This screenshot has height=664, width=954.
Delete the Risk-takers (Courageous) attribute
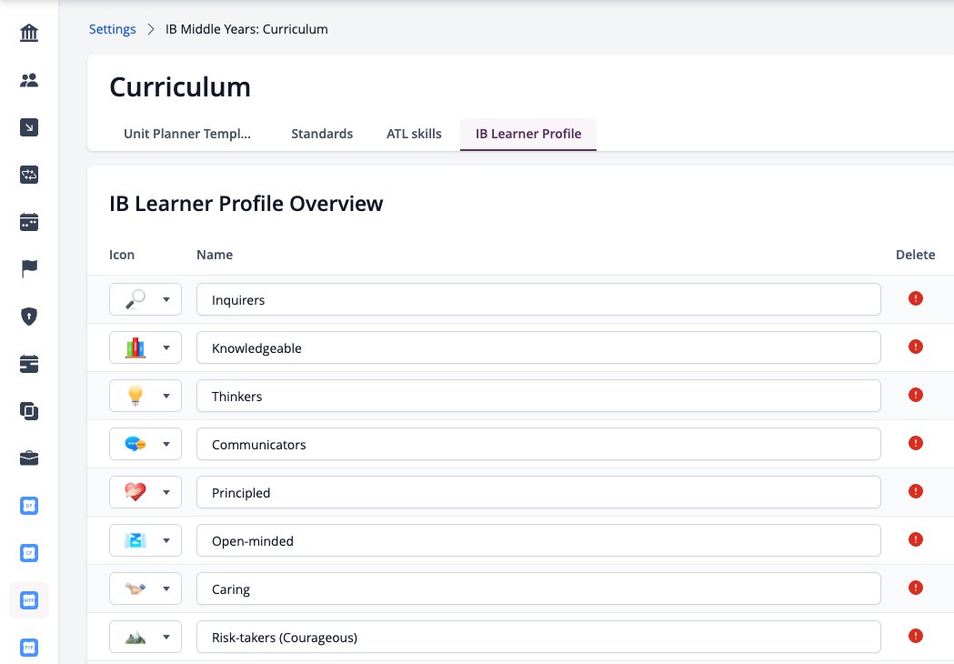coord(915,636)
